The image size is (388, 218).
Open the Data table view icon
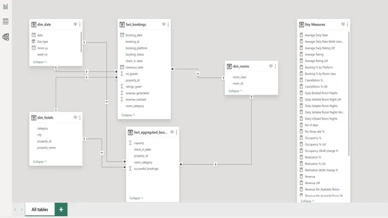(5, 21)
